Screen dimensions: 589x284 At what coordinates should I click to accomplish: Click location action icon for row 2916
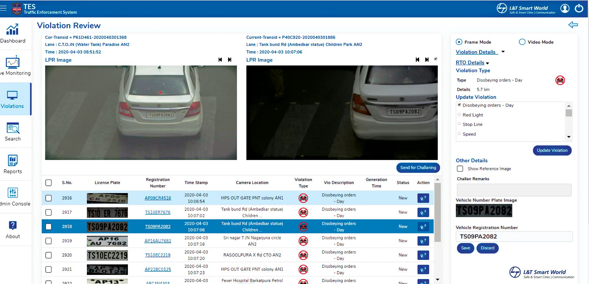click(x=423, y=198)
